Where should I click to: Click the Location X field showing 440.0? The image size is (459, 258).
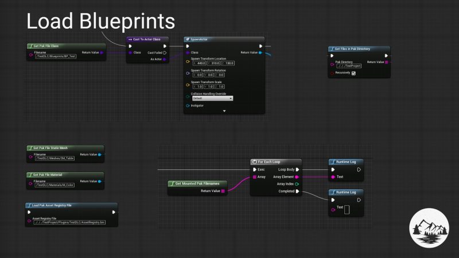pos(199,63)
